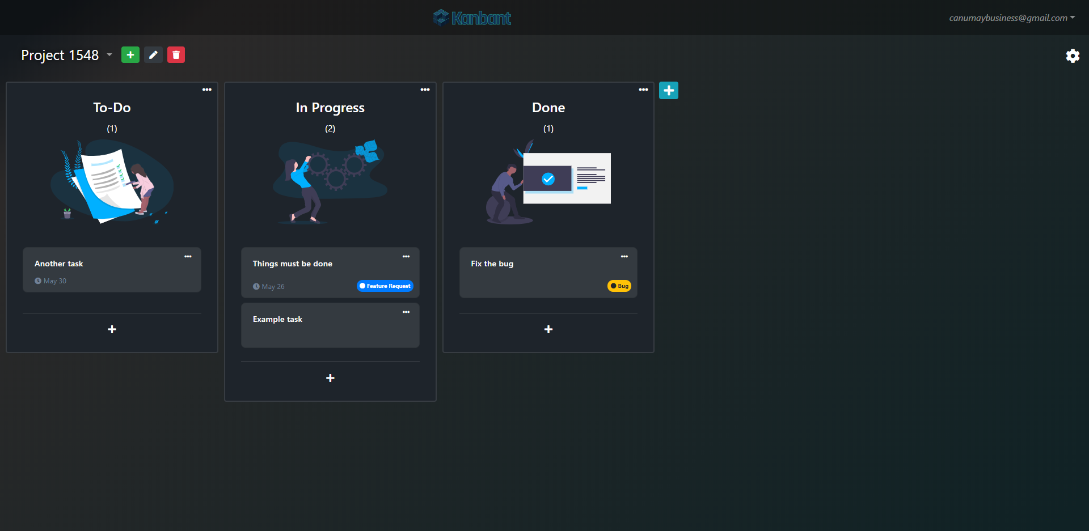Open the Example task card

pyautogui.click(x=330, y=325)
